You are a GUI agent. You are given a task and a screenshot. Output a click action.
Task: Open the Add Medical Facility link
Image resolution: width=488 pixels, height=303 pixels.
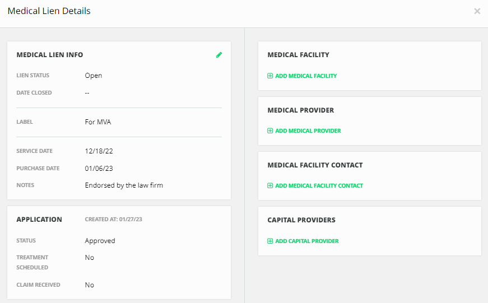(x=306, y=76)
